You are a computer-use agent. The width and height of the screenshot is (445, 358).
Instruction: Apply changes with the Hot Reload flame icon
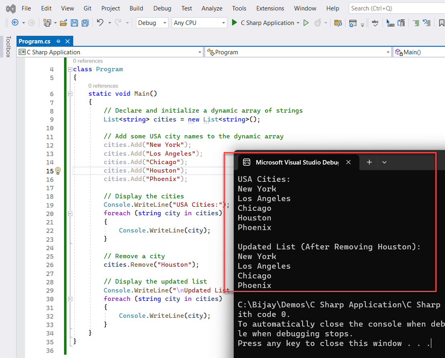pyautogui.click(x=317, y=23)
